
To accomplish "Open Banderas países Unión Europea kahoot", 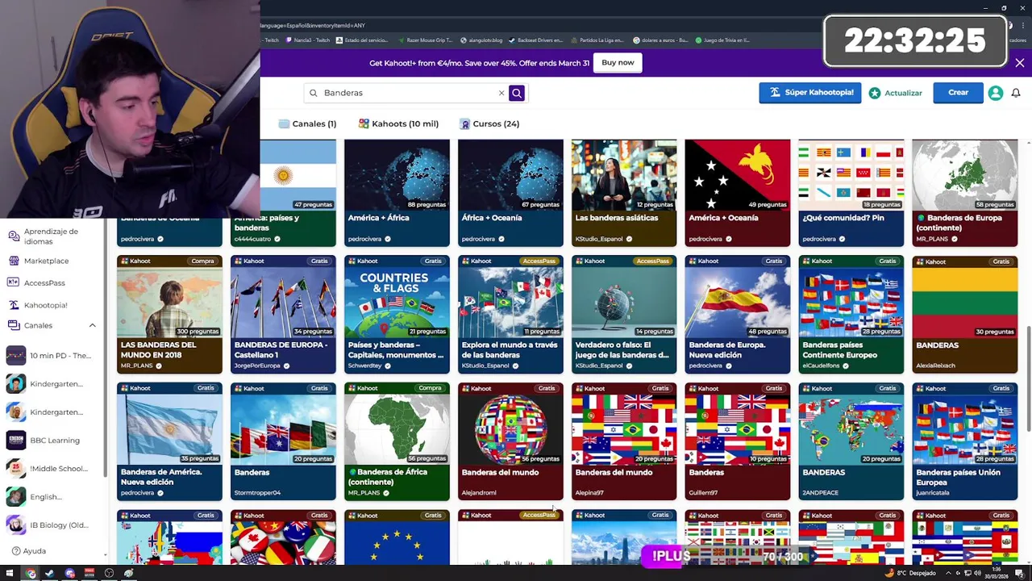I will click(x=965, y=442).
